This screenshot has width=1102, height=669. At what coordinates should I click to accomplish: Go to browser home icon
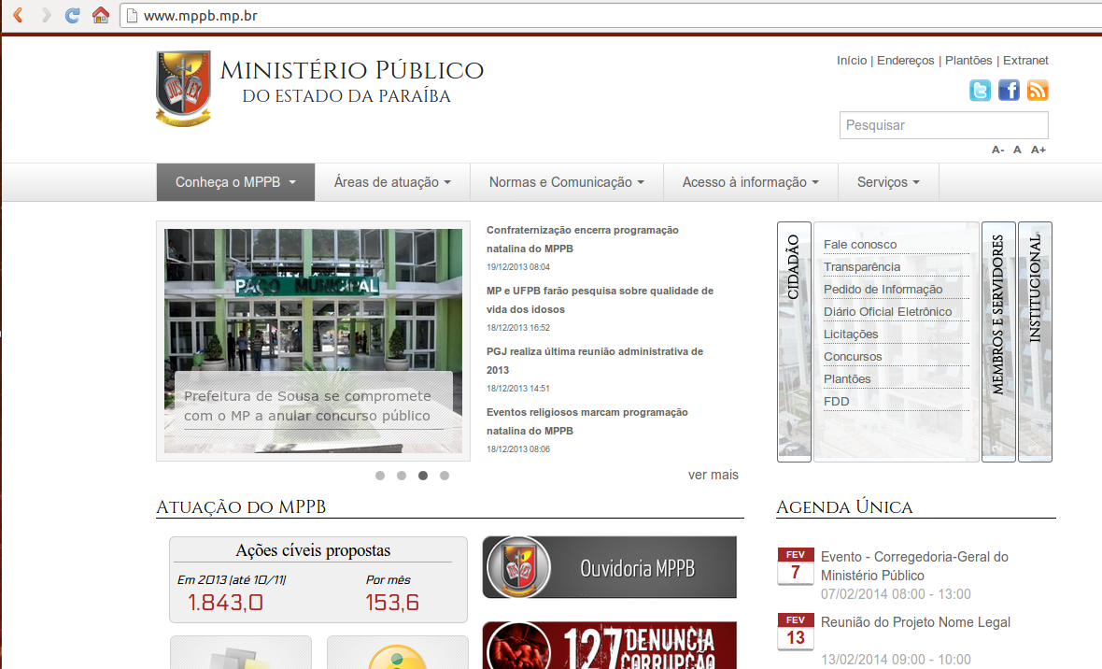point(101,15)
